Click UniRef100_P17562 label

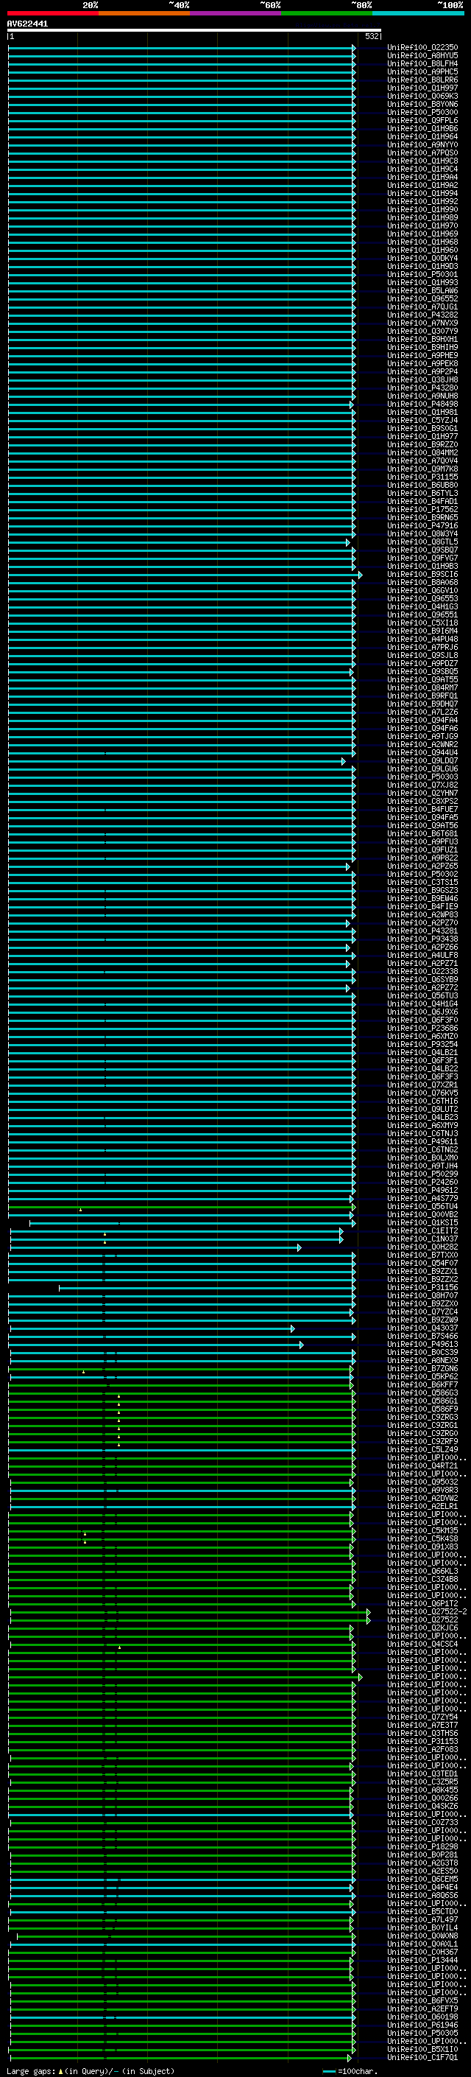coord(422,510)
